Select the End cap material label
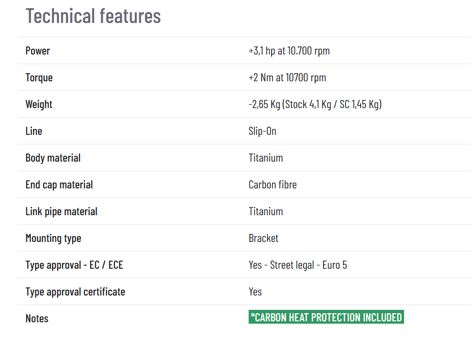Viewport: 471px width, 339px height. pyautogui.click(x=59, y=185)
